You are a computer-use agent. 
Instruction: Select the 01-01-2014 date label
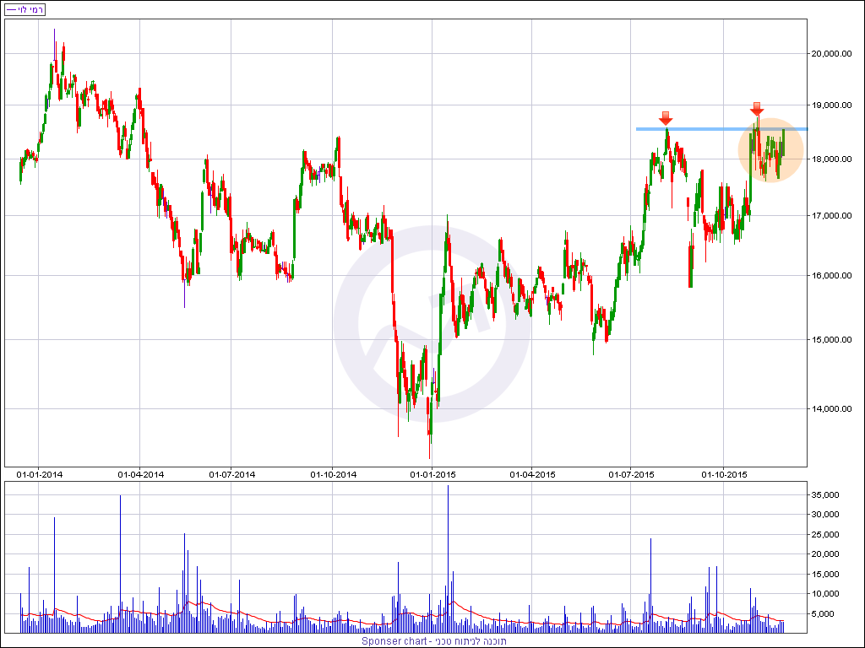coord(39,474)
